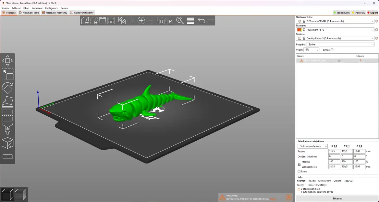
Task: Click the filament color swatch
Action: (300, 30)
